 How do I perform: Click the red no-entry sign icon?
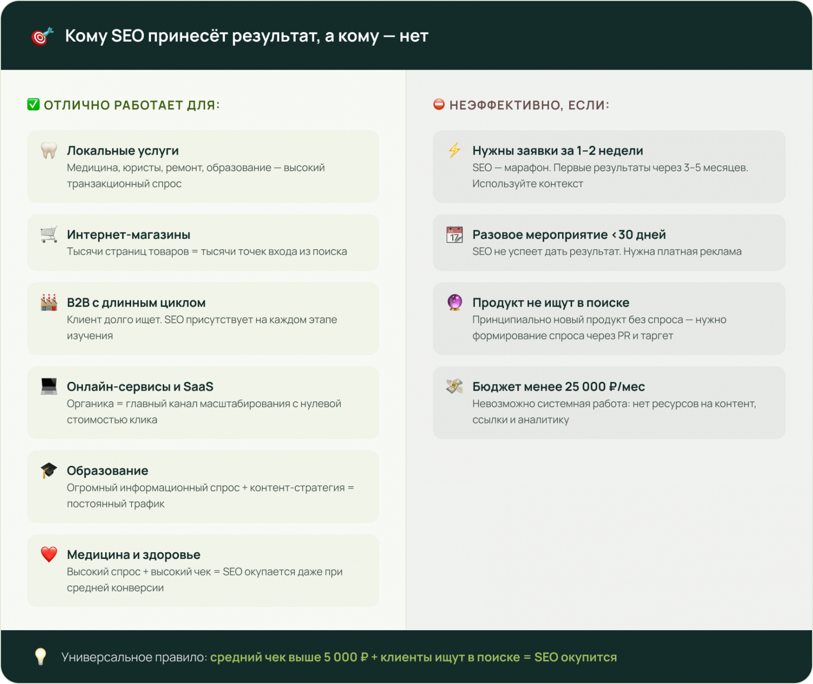[439, 105]
